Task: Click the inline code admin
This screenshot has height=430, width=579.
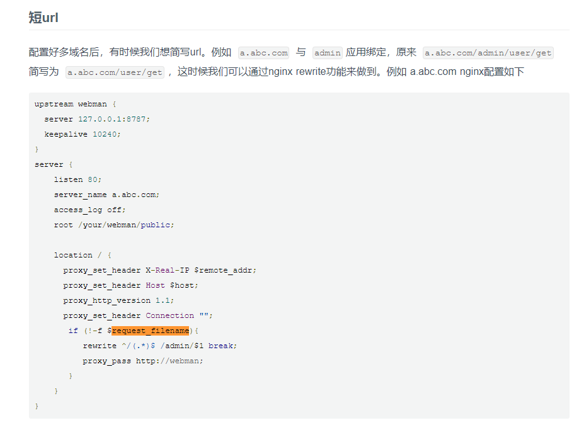Action: click(x=327, y=53)
